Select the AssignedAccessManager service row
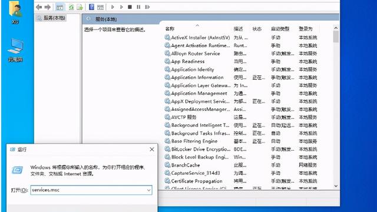 coord(241,109)
